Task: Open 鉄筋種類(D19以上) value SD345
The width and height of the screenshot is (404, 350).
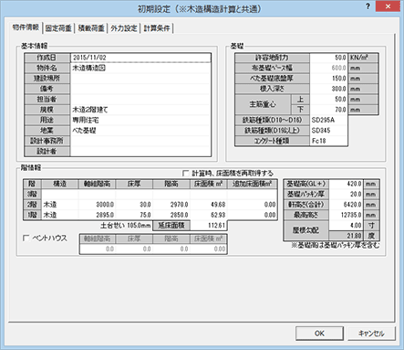Action: pos(328,131)
